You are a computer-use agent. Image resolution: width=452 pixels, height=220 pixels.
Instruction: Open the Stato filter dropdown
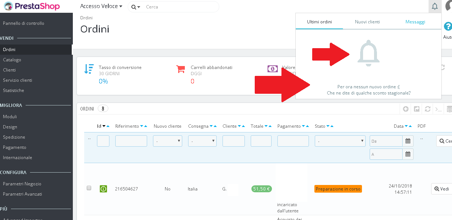pyautogui.click(x=340, y=141)
